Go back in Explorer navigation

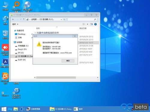[x=13, y=19]
